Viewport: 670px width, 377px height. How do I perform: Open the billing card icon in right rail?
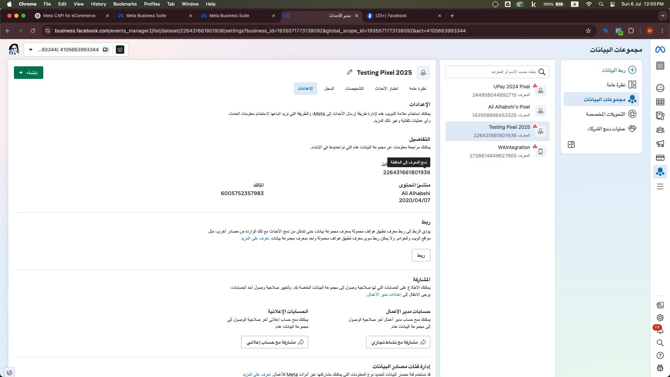pos(660,158)
